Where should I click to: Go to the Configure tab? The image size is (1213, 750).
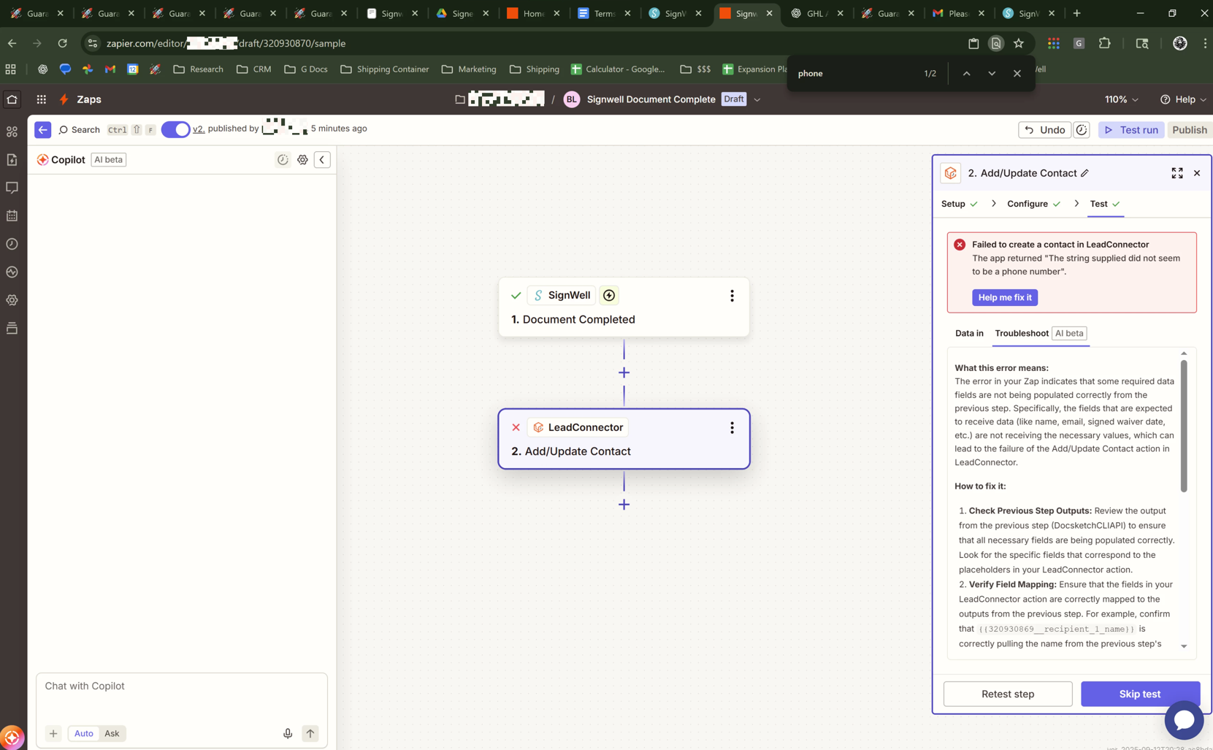(1027, 204)
